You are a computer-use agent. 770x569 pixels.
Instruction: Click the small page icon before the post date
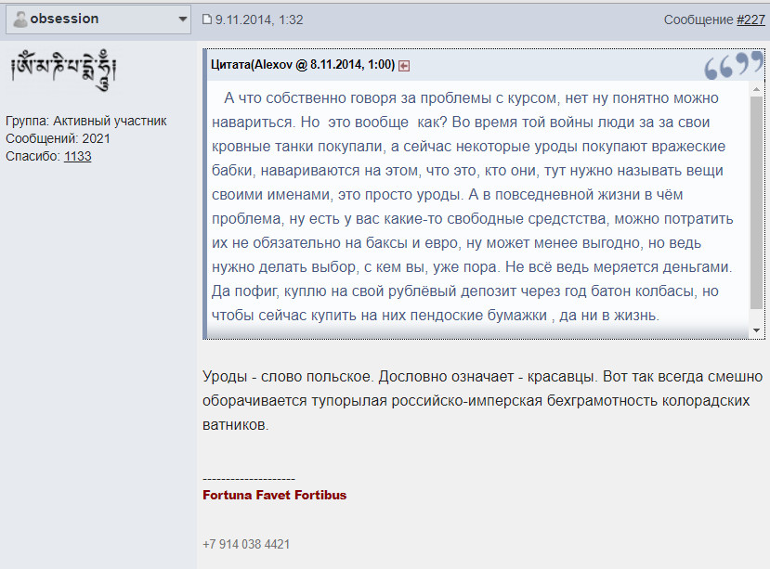point(207,19)
